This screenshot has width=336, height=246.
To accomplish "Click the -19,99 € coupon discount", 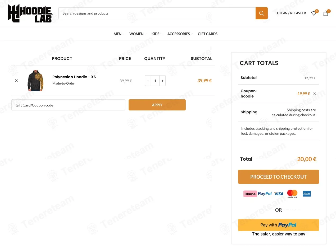I will click(303, 94).
